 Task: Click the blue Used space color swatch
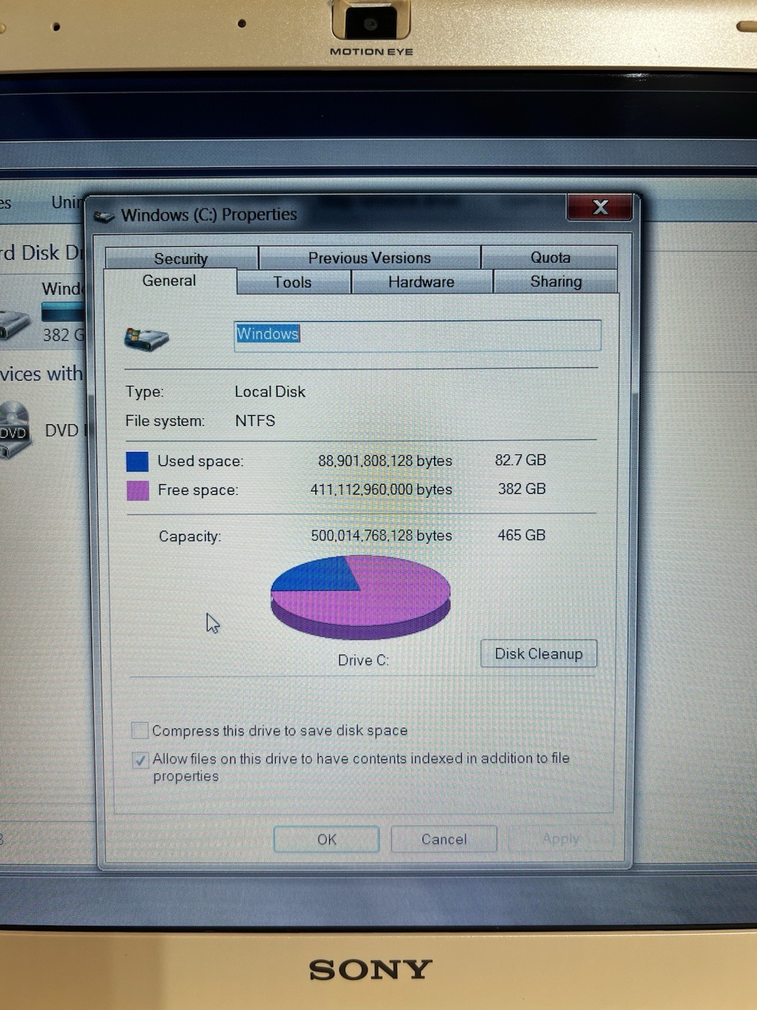pyautogui.click(x=138, y=461)
